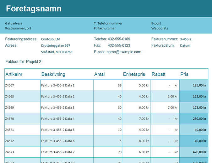Image resolution: width=212 pixels, height=163 pixels.
Task: Select the Gatuadress placeholder text
Action: (14, 23)
